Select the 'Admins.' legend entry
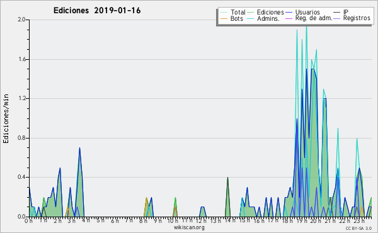This screenshot has width=378, height=233. point(268,18)
